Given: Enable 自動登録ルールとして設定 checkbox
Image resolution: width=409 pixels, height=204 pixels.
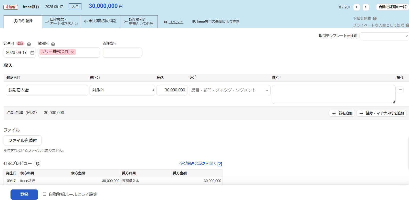Looking at the screenshot, I should click(45, 194).
